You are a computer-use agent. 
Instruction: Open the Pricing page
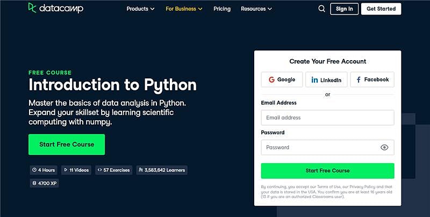pos(222,9)
